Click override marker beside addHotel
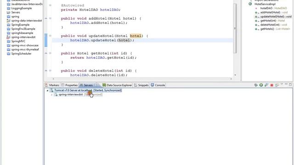Viewport: 294px width, 165px height. coord(46,18)
